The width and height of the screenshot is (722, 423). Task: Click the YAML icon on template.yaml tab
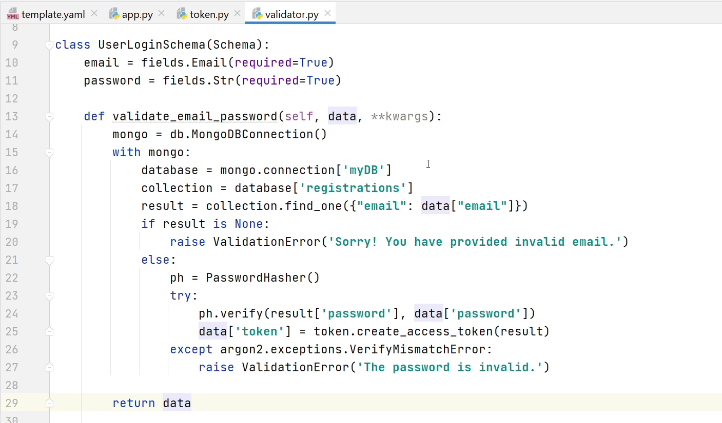click(13, 14)
